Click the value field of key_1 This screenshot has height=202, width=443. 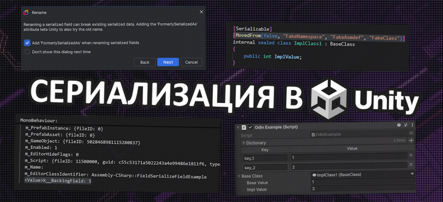349,156
